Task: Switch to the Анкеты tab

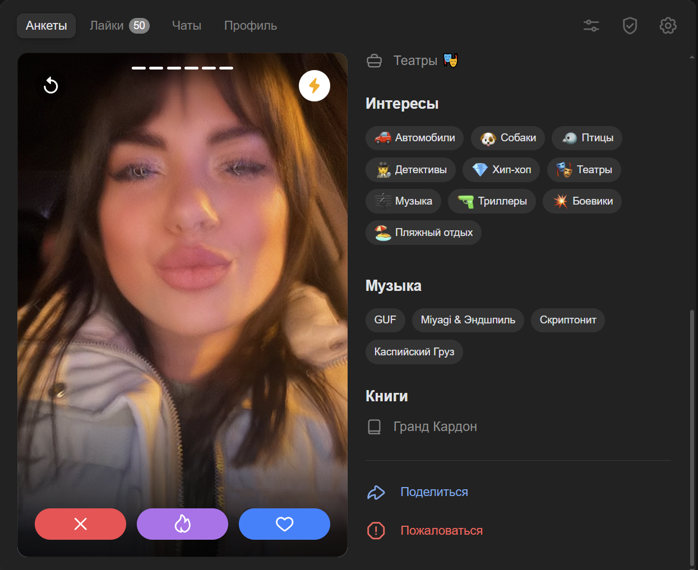Action: point(47,26)
